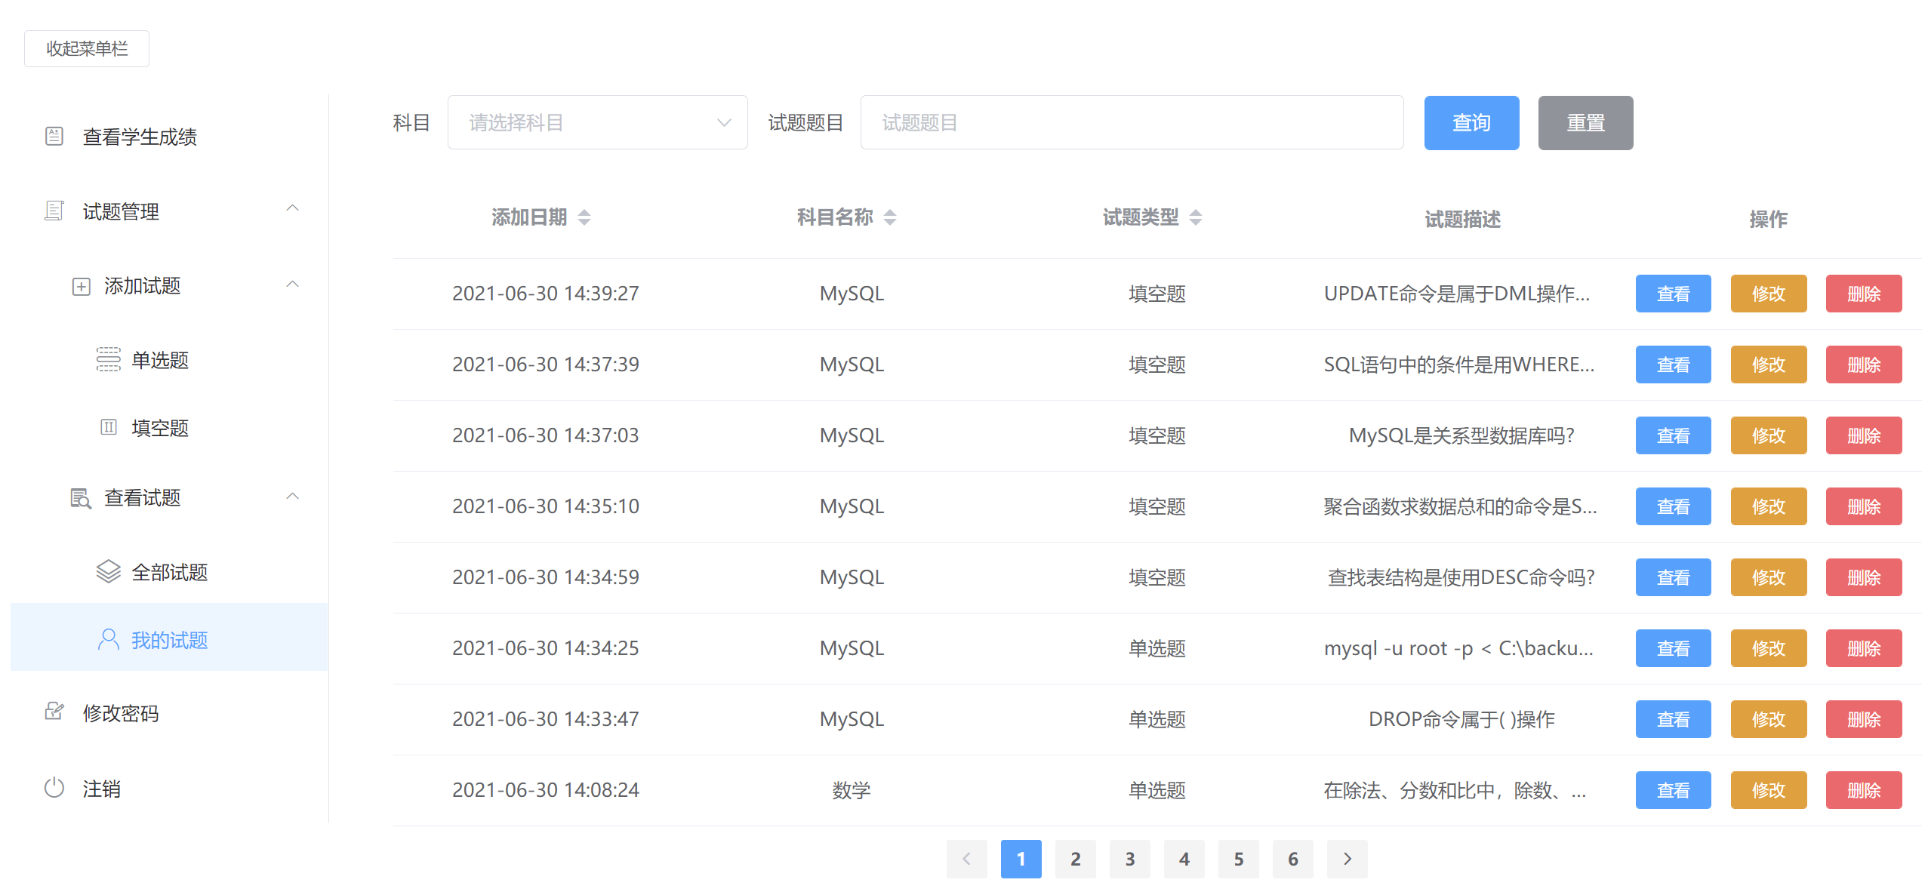
Task: Delete the 查找表结构 DESC question
Action: (1864, 577)
